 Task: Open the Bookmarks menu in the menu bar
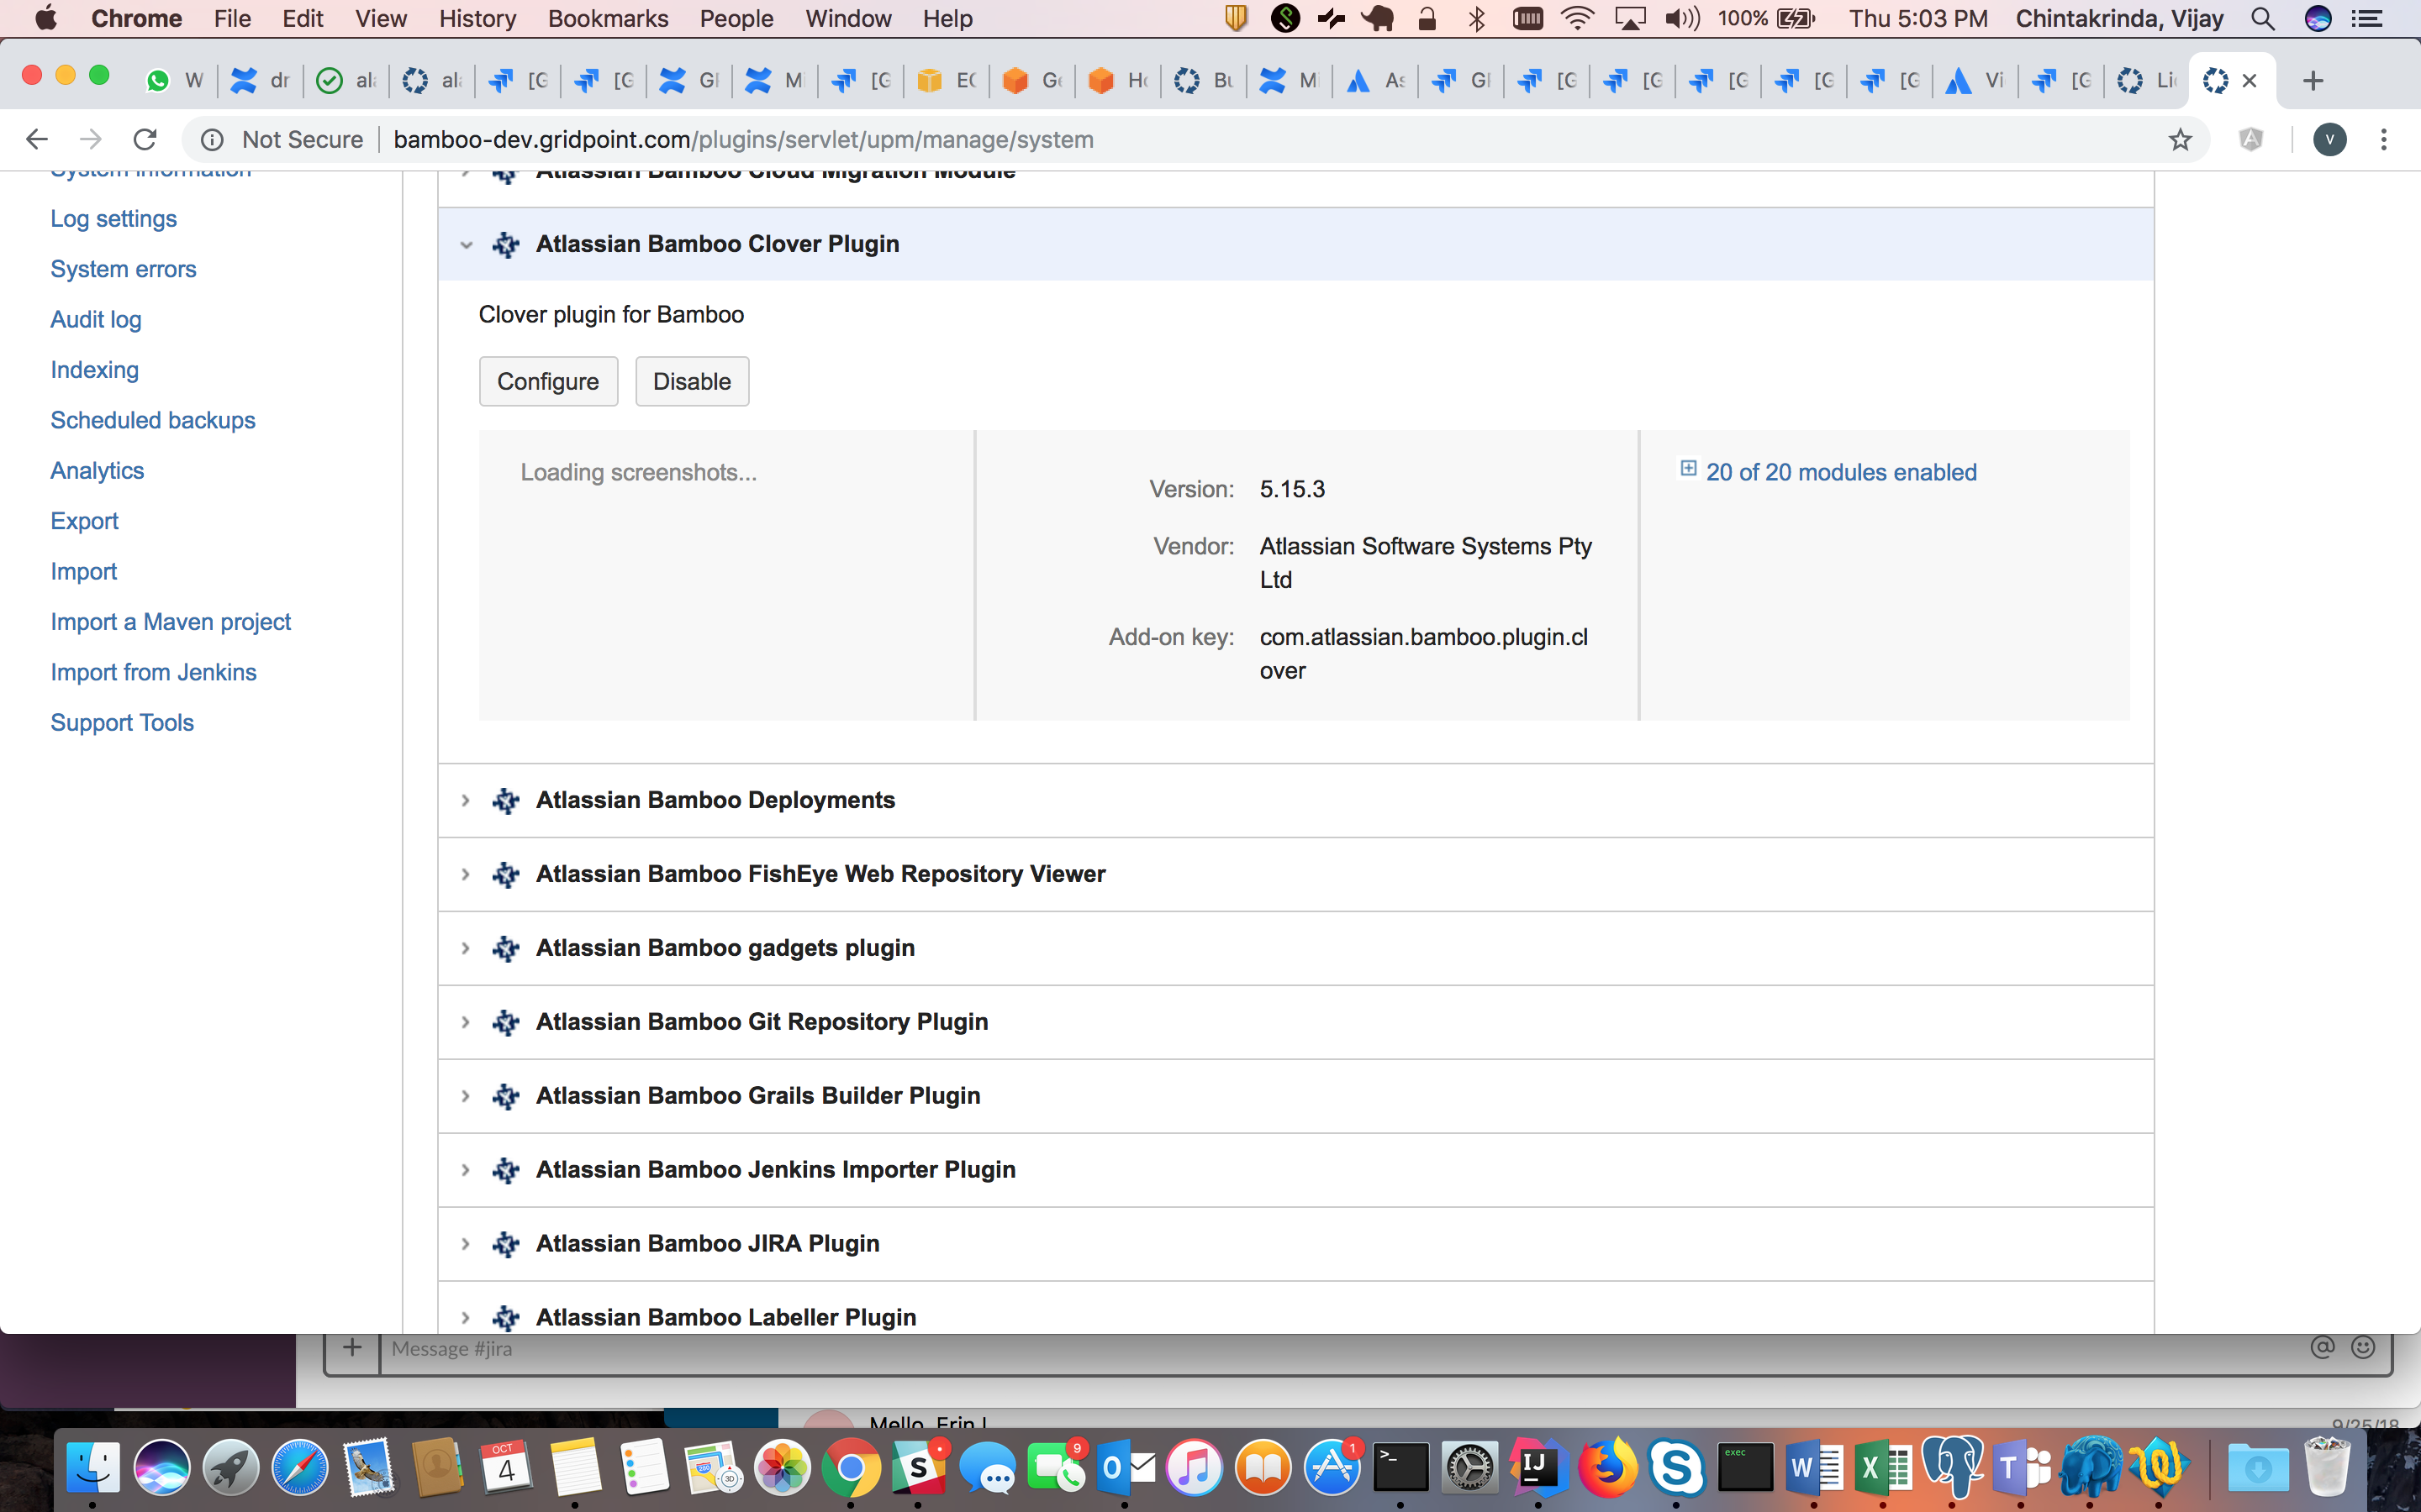(607, 18)
